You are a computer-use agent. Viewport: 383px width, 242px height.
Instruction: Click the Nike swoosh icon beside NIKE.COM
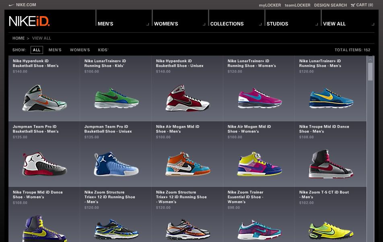click(x=11, y=5)
